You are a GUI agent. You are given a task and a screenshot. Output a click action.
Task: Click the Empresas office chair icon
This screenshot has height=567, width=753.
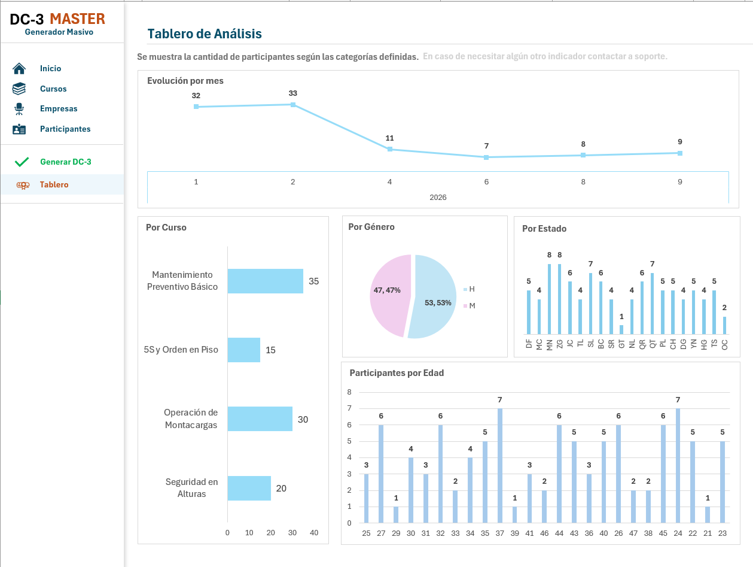(x=19, y=109)
